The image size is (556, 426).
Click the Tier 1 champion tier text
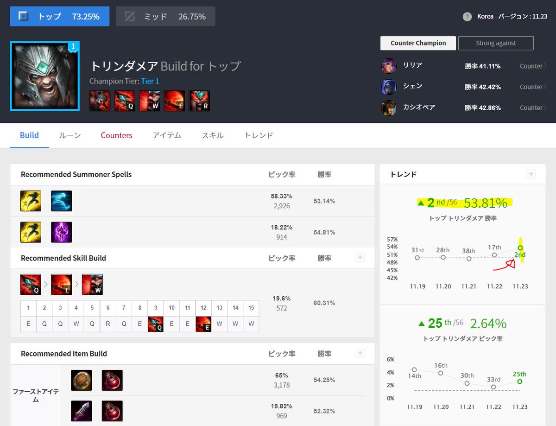pyautogui.click(x=150, y=81)
